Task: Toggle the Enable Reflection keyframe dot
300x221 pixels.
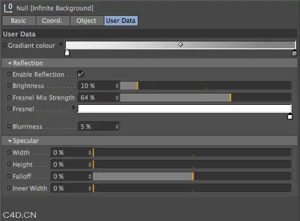Action: pyautogui.click(x=9, y=74)
